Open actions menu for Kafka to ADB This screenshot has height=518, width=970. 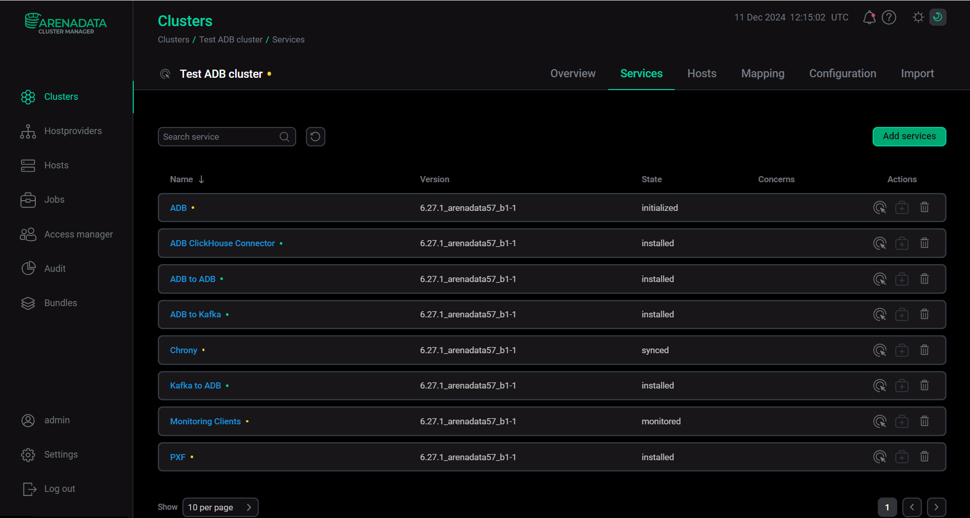pyautogui.click(x=880, y=385)
